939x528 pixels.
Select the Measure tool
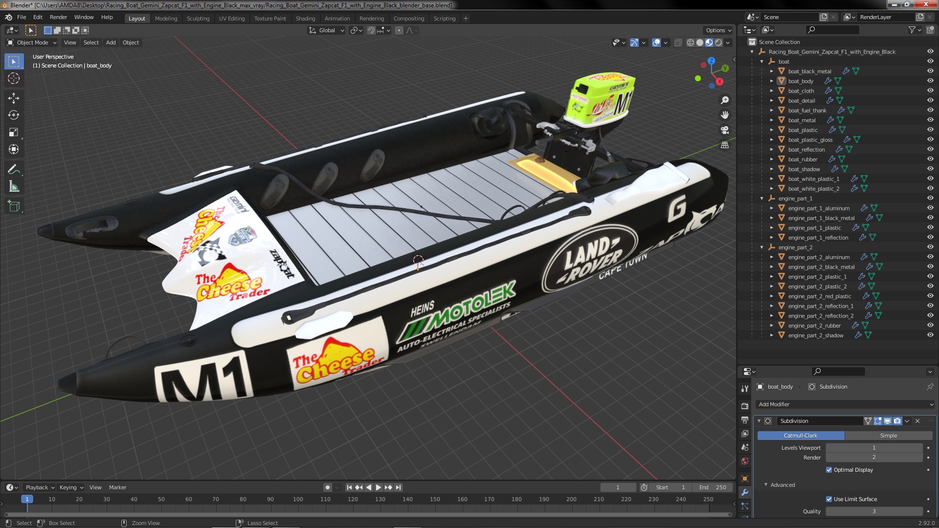[14, 187]
